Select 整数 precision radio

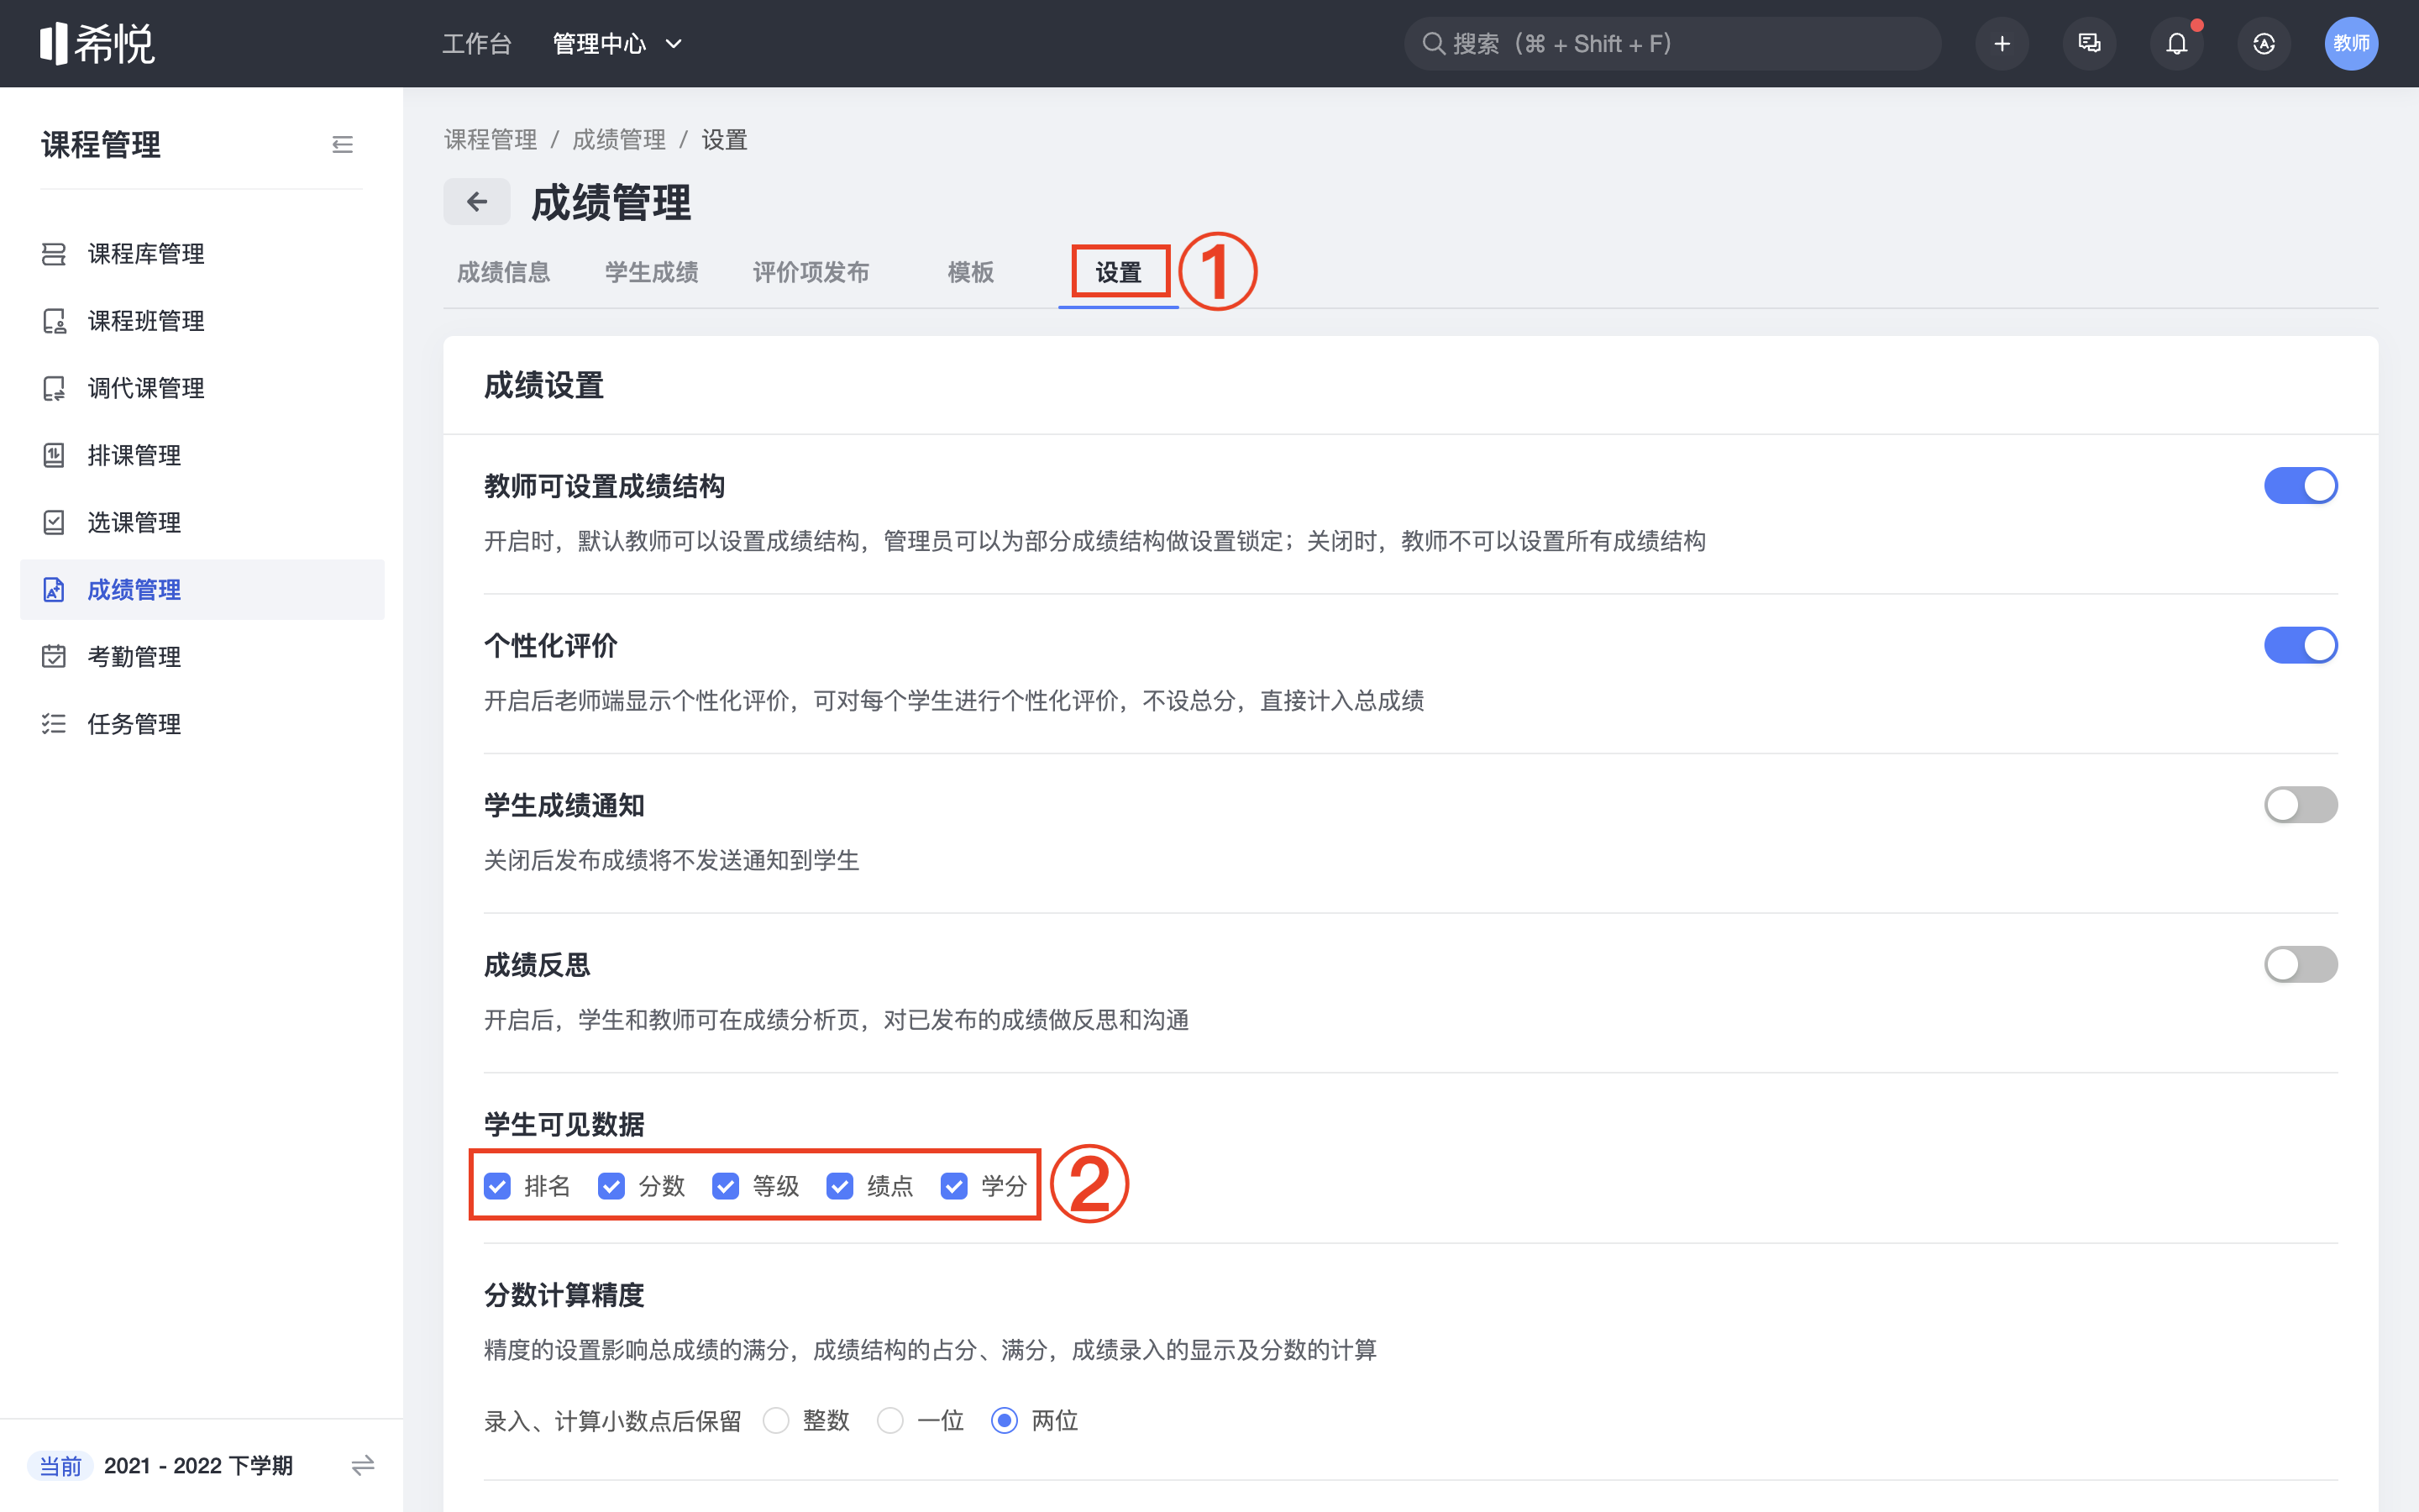click(776, 1420)
